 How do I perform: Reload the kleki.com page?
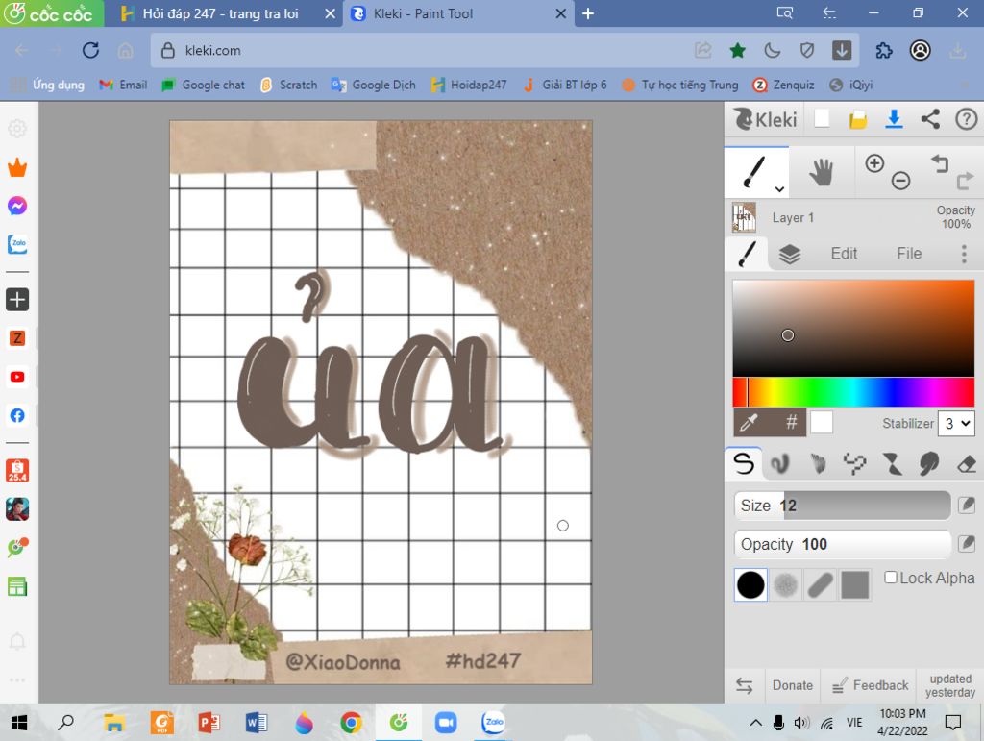point(90,50)
